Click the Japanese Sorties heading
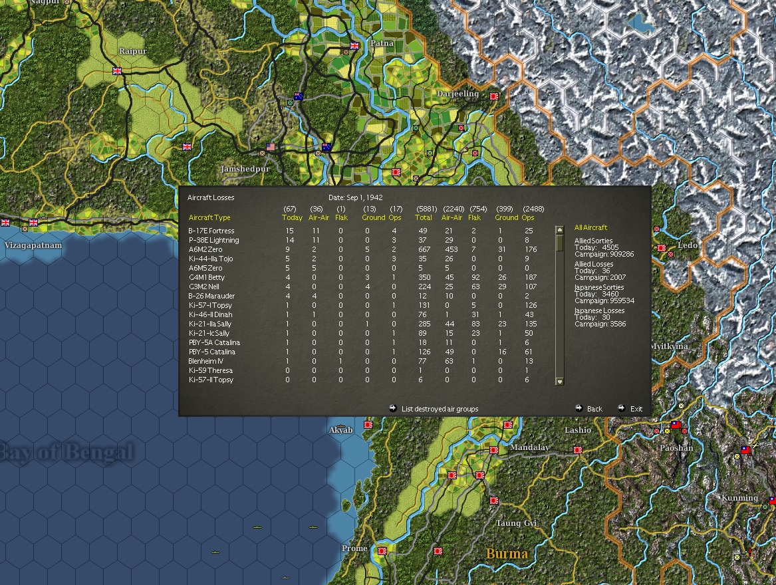 click(599, 287)
